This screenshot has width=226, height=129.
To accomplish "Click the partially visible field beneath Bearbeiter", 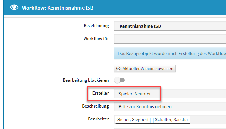I will click(x=170, y=128).
